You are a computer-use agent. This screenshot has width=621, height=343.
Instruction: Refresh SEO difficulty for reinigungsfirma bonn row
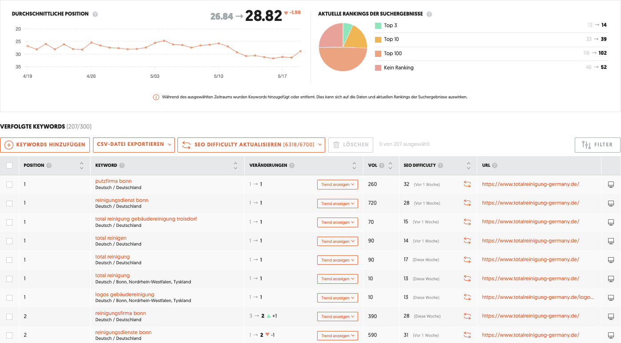[x=467, y=316]
